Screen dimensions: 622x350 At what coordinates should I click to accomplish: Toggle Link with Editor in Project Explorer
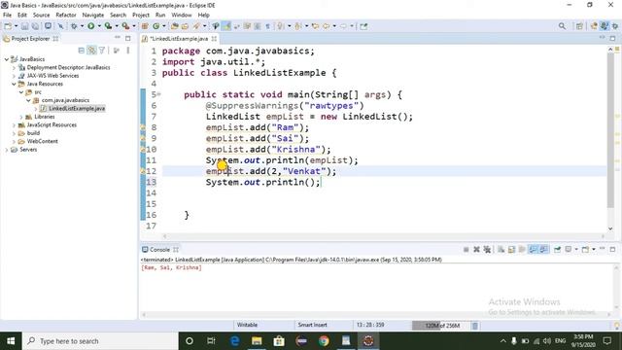coord(91,51)
